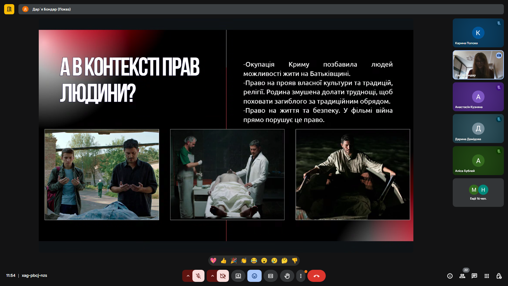Image resolution: width=508 pixels, height=286 pixels.
Task: Send the heart emoji reaction
Action: click(213, 261)
